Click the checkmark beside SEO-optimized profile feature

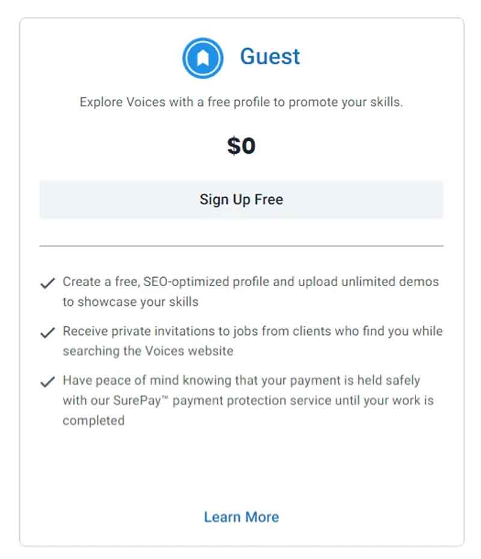47,283
